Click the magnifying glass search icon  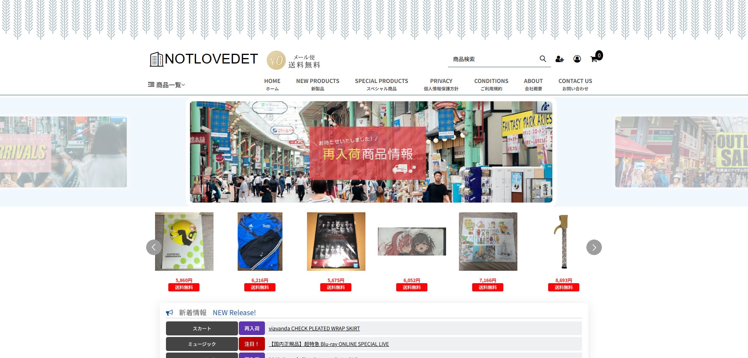[x=543, y=59]
